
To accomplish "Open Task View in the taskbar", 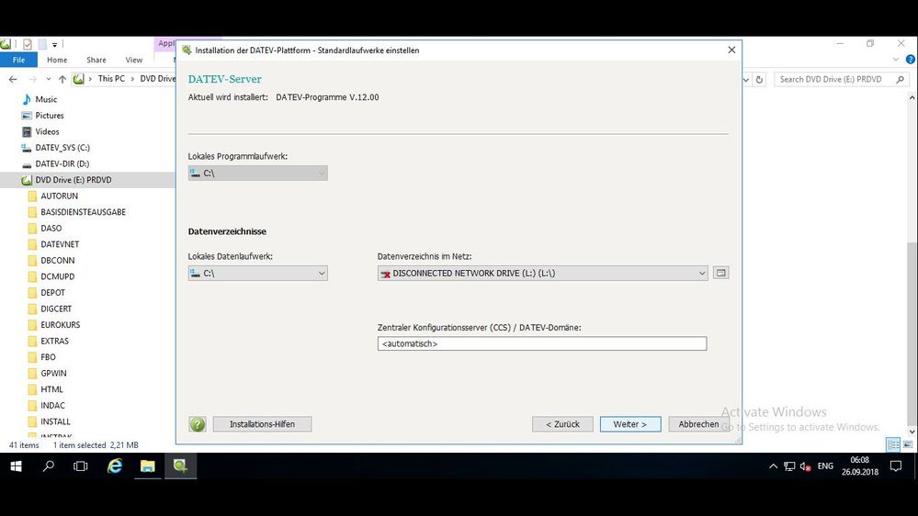I will pos(81,466).
